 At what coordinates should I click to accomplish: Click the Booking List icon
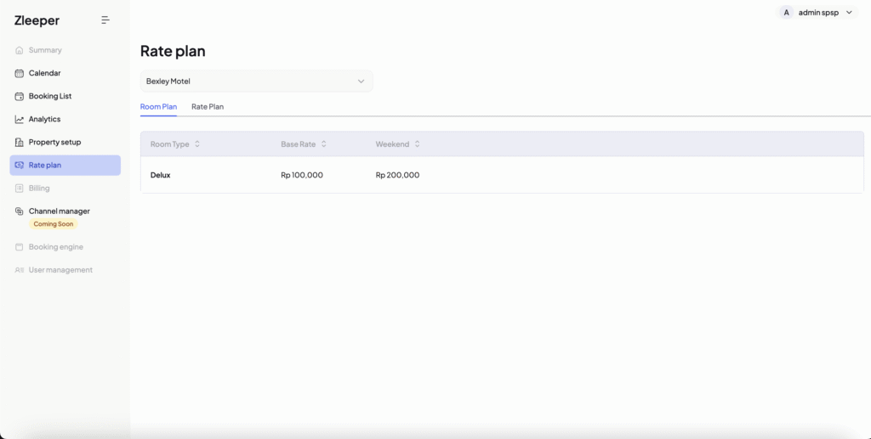coord(20,96)
